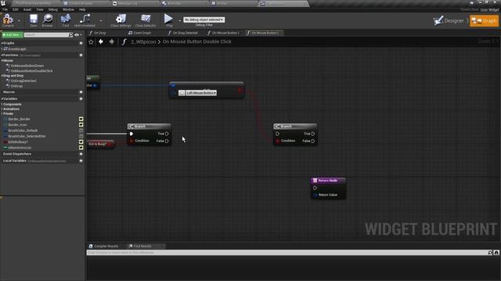The image size is (501, 281).
Task: Open the Compile options dropdown arrow
Action: (19, 21)
